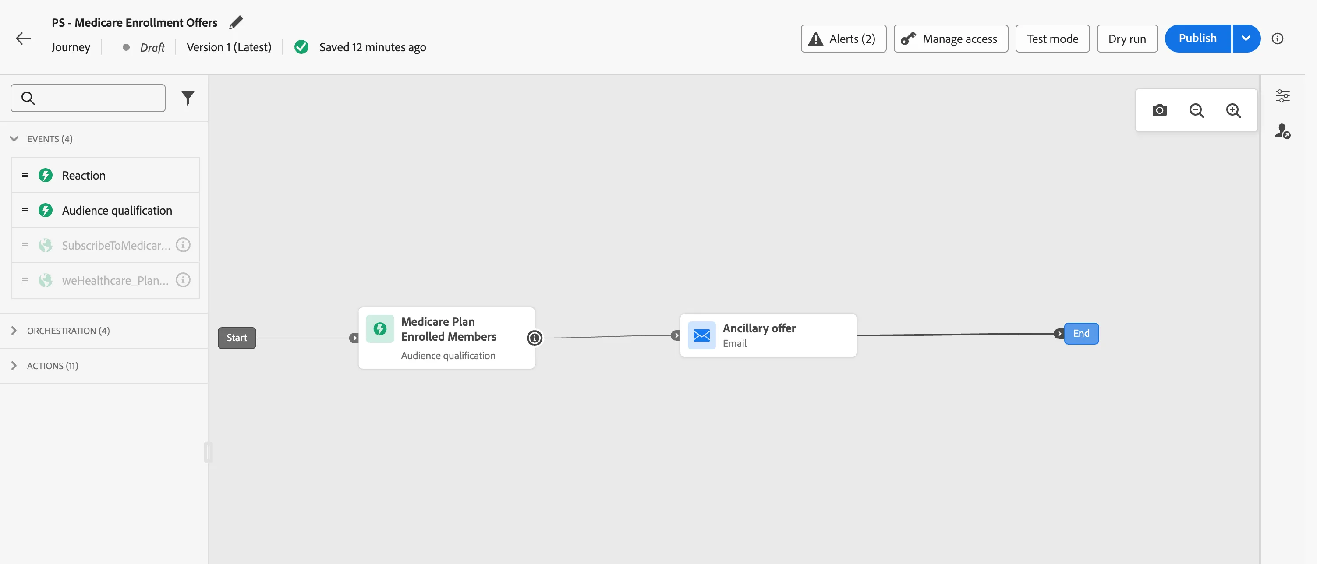Image resolution: width=1317 pixels, height=564 pixels.
Task: Click the Dry run button
Action: coord(1127,39)
